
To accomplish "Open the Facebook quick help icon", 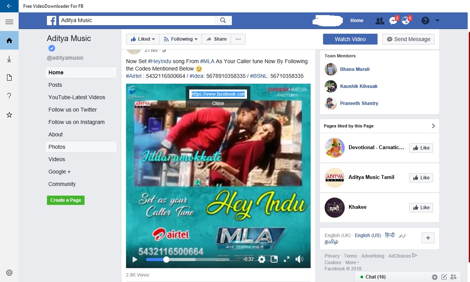I will coord(425,21).
